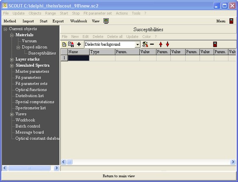
Task: Click the red door icon next to Menu
Action: [231, 21]
